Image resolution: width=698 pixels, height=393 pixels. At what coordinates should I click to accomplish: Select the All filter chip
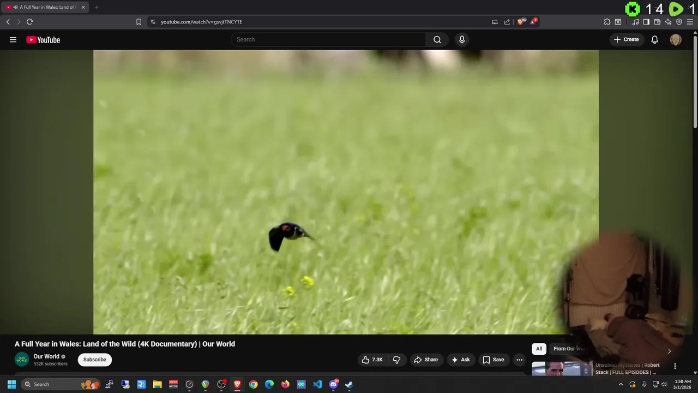pos(539,349)
